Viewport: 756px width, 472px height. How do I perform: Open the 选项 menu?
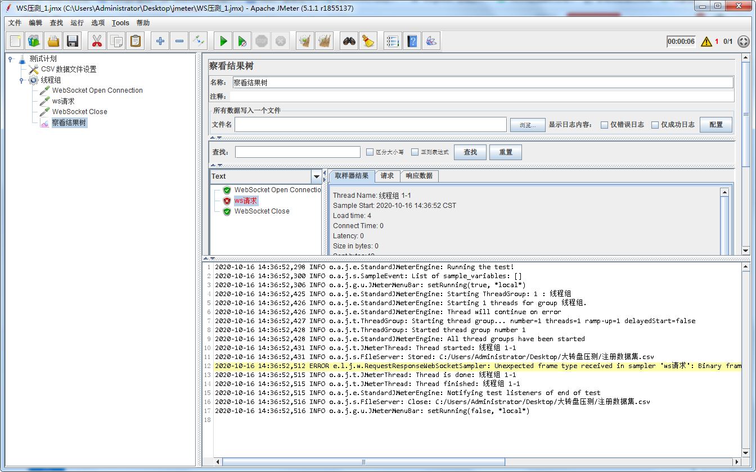tap(98, 23)
